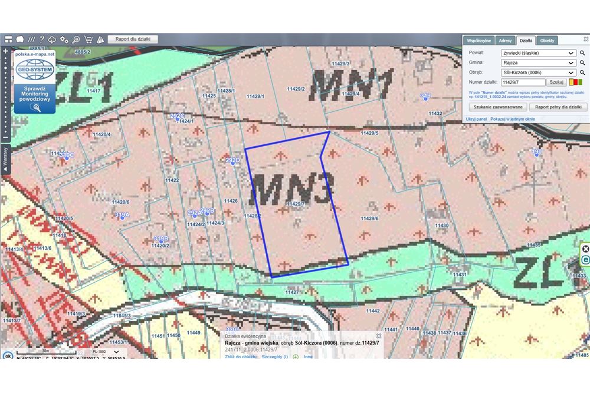Close the Działka ewidencyjna info popup
This screenshot has width=590, height=393.
point(379,336)
